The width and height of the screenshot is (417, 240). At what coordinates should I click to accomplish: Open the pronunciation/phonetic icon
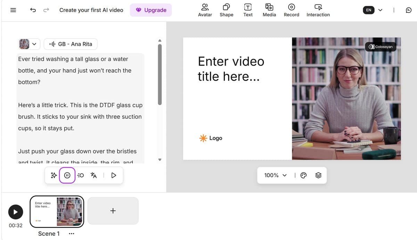point(81,175)
